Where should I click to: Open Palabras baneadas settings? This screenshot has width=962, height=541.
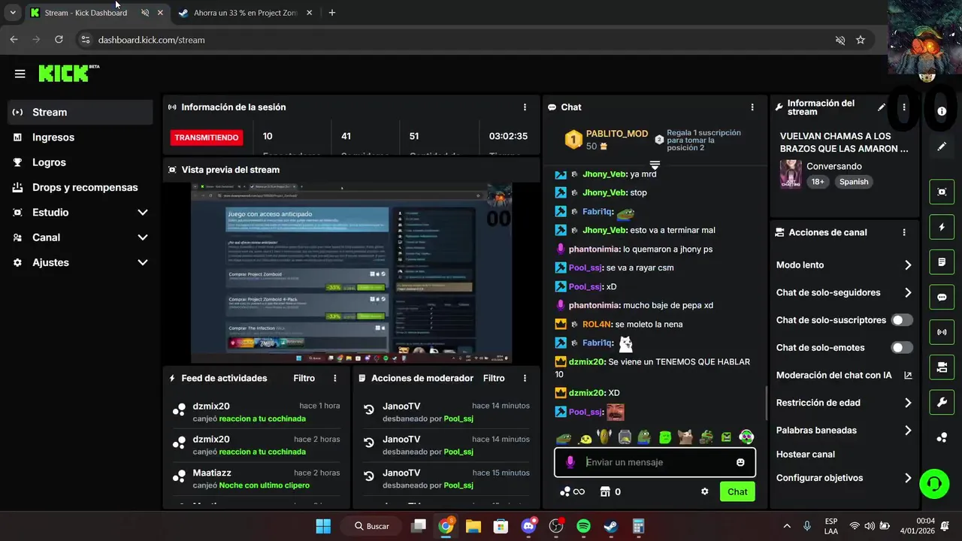point(844,431)
